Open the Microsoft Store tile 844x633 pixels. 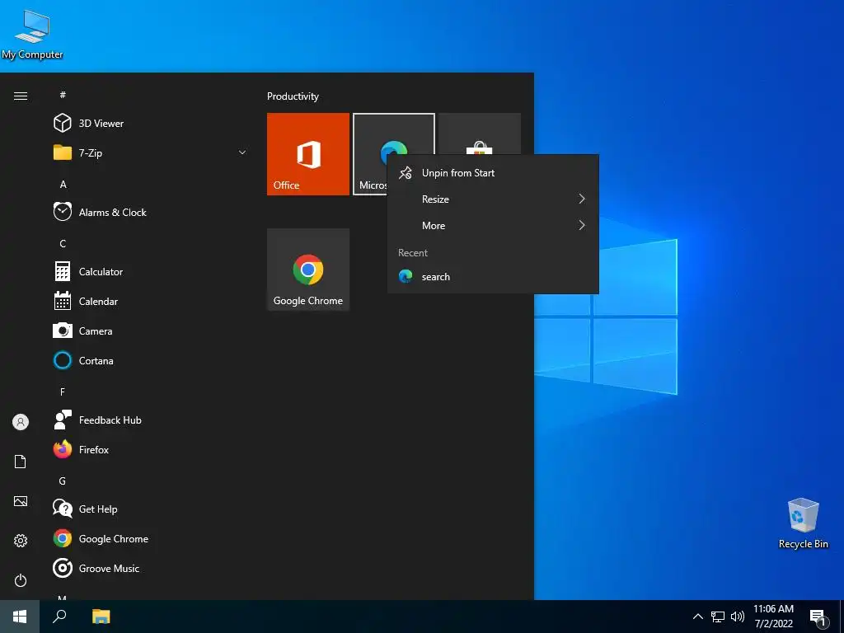(x=480, y=134)
